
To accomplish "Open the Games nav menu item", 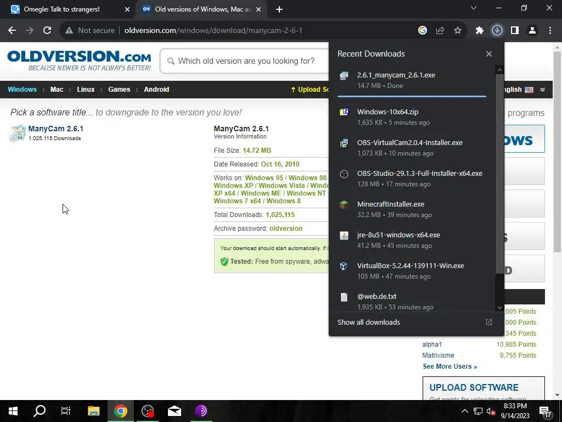I will pos(119,90).
